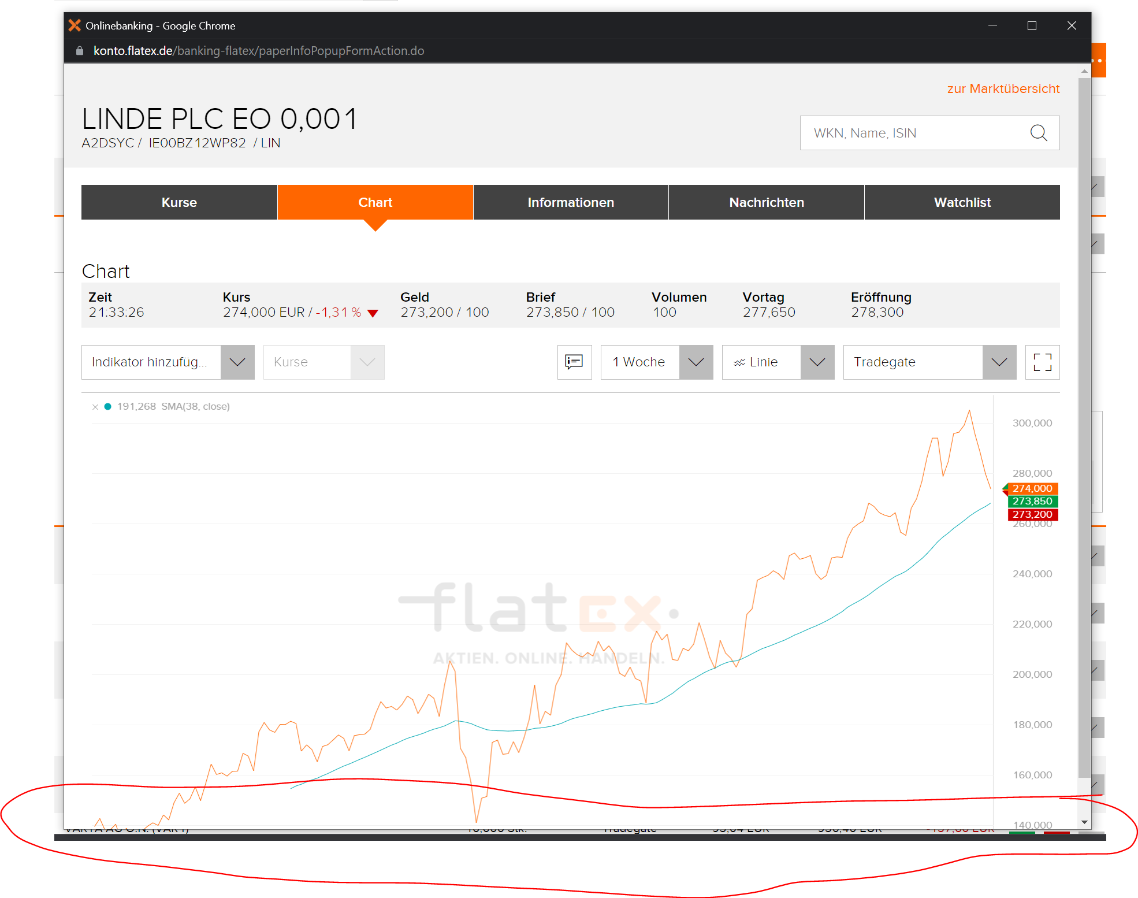Open the Tradegate exchange dropdown
Viewport: 1138px width, 898px height.
tap(929, 362)
